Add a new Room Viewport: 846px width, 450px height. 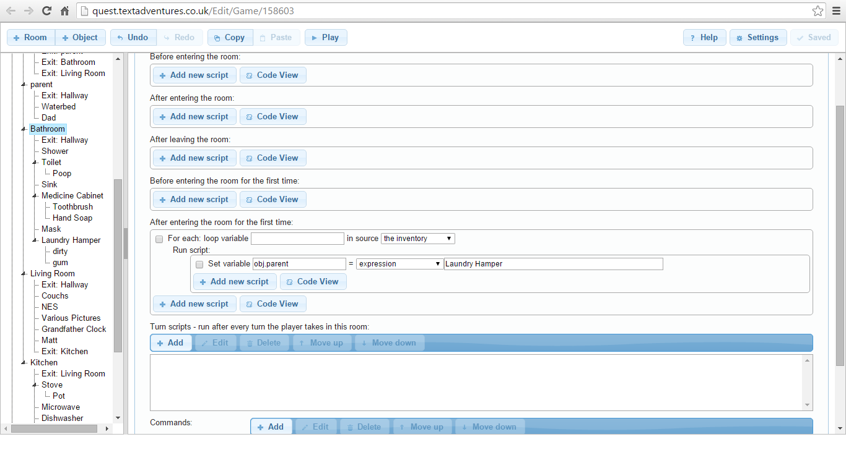[x=30, y=38]
